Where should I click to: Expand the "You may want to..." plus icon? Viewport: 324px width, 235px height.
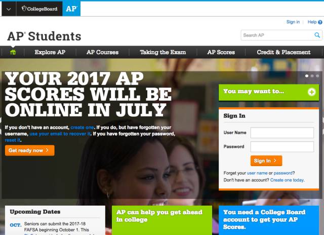click(312, 92)
